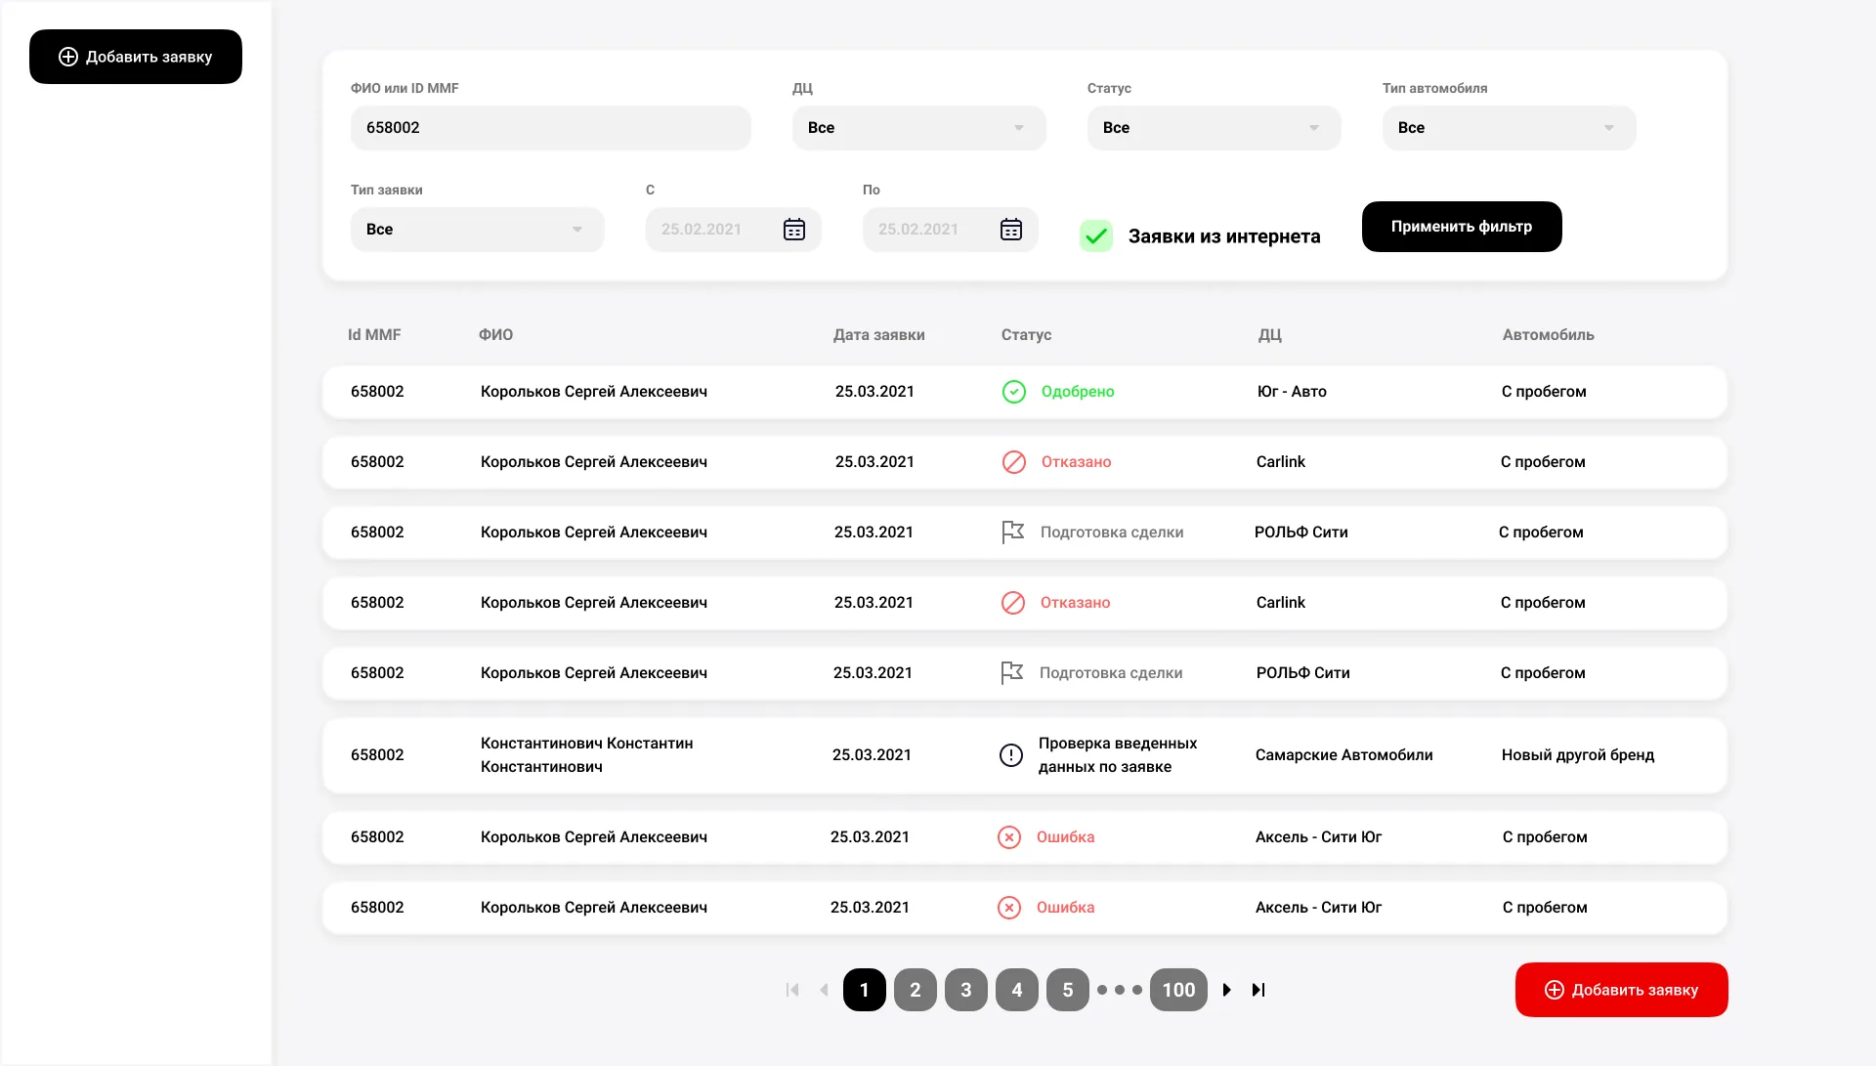The height and width of the screenshot is (1066, 1876).
Task: Click the Автомобиль column header
Action: point(1549,335)
